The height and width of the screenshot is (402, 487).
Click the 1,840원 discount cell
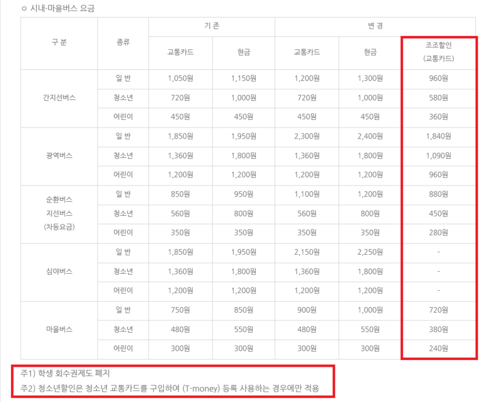(438, 136)
